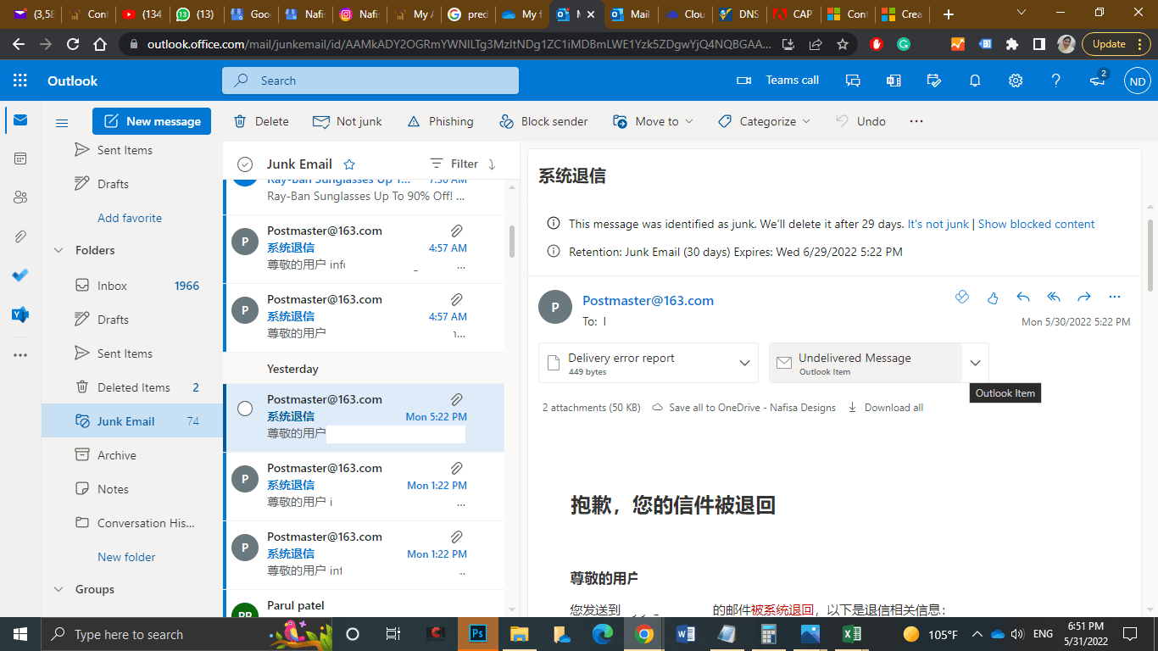The height and width of the screenshot is (651, 1158).
Task: Open the Notes folder
Action: (132, 489)
